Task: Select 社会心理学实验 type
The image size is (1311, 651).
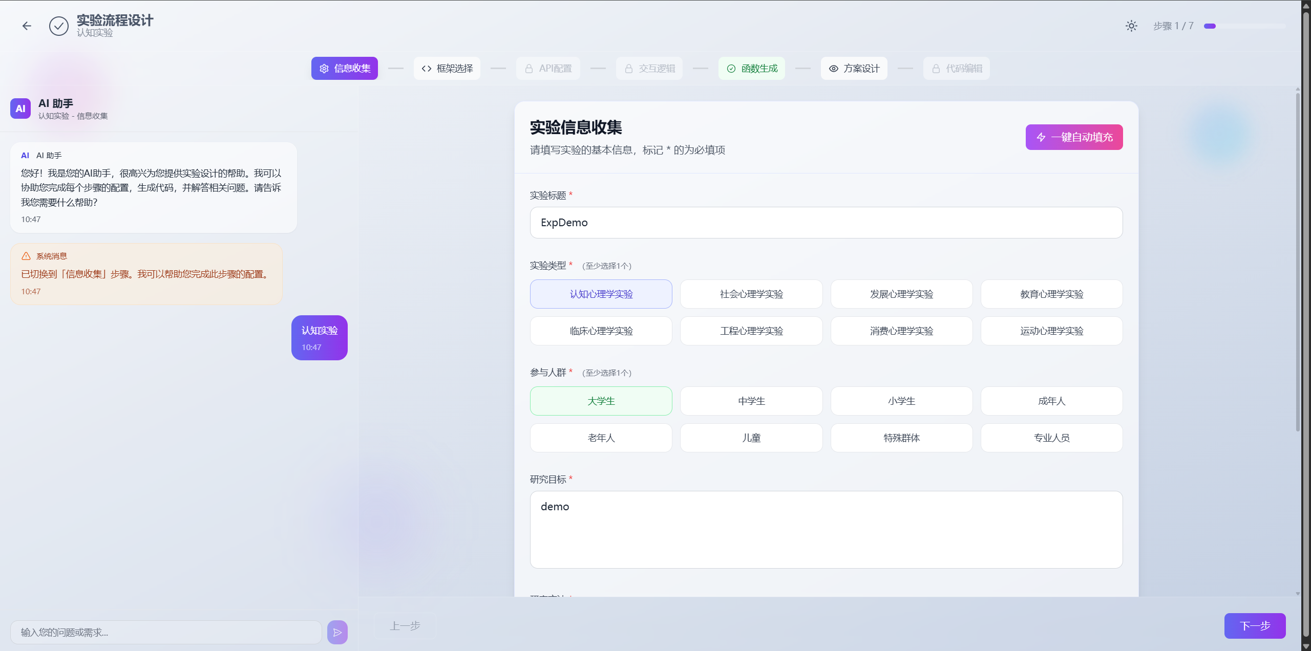Action: point(751,294)
